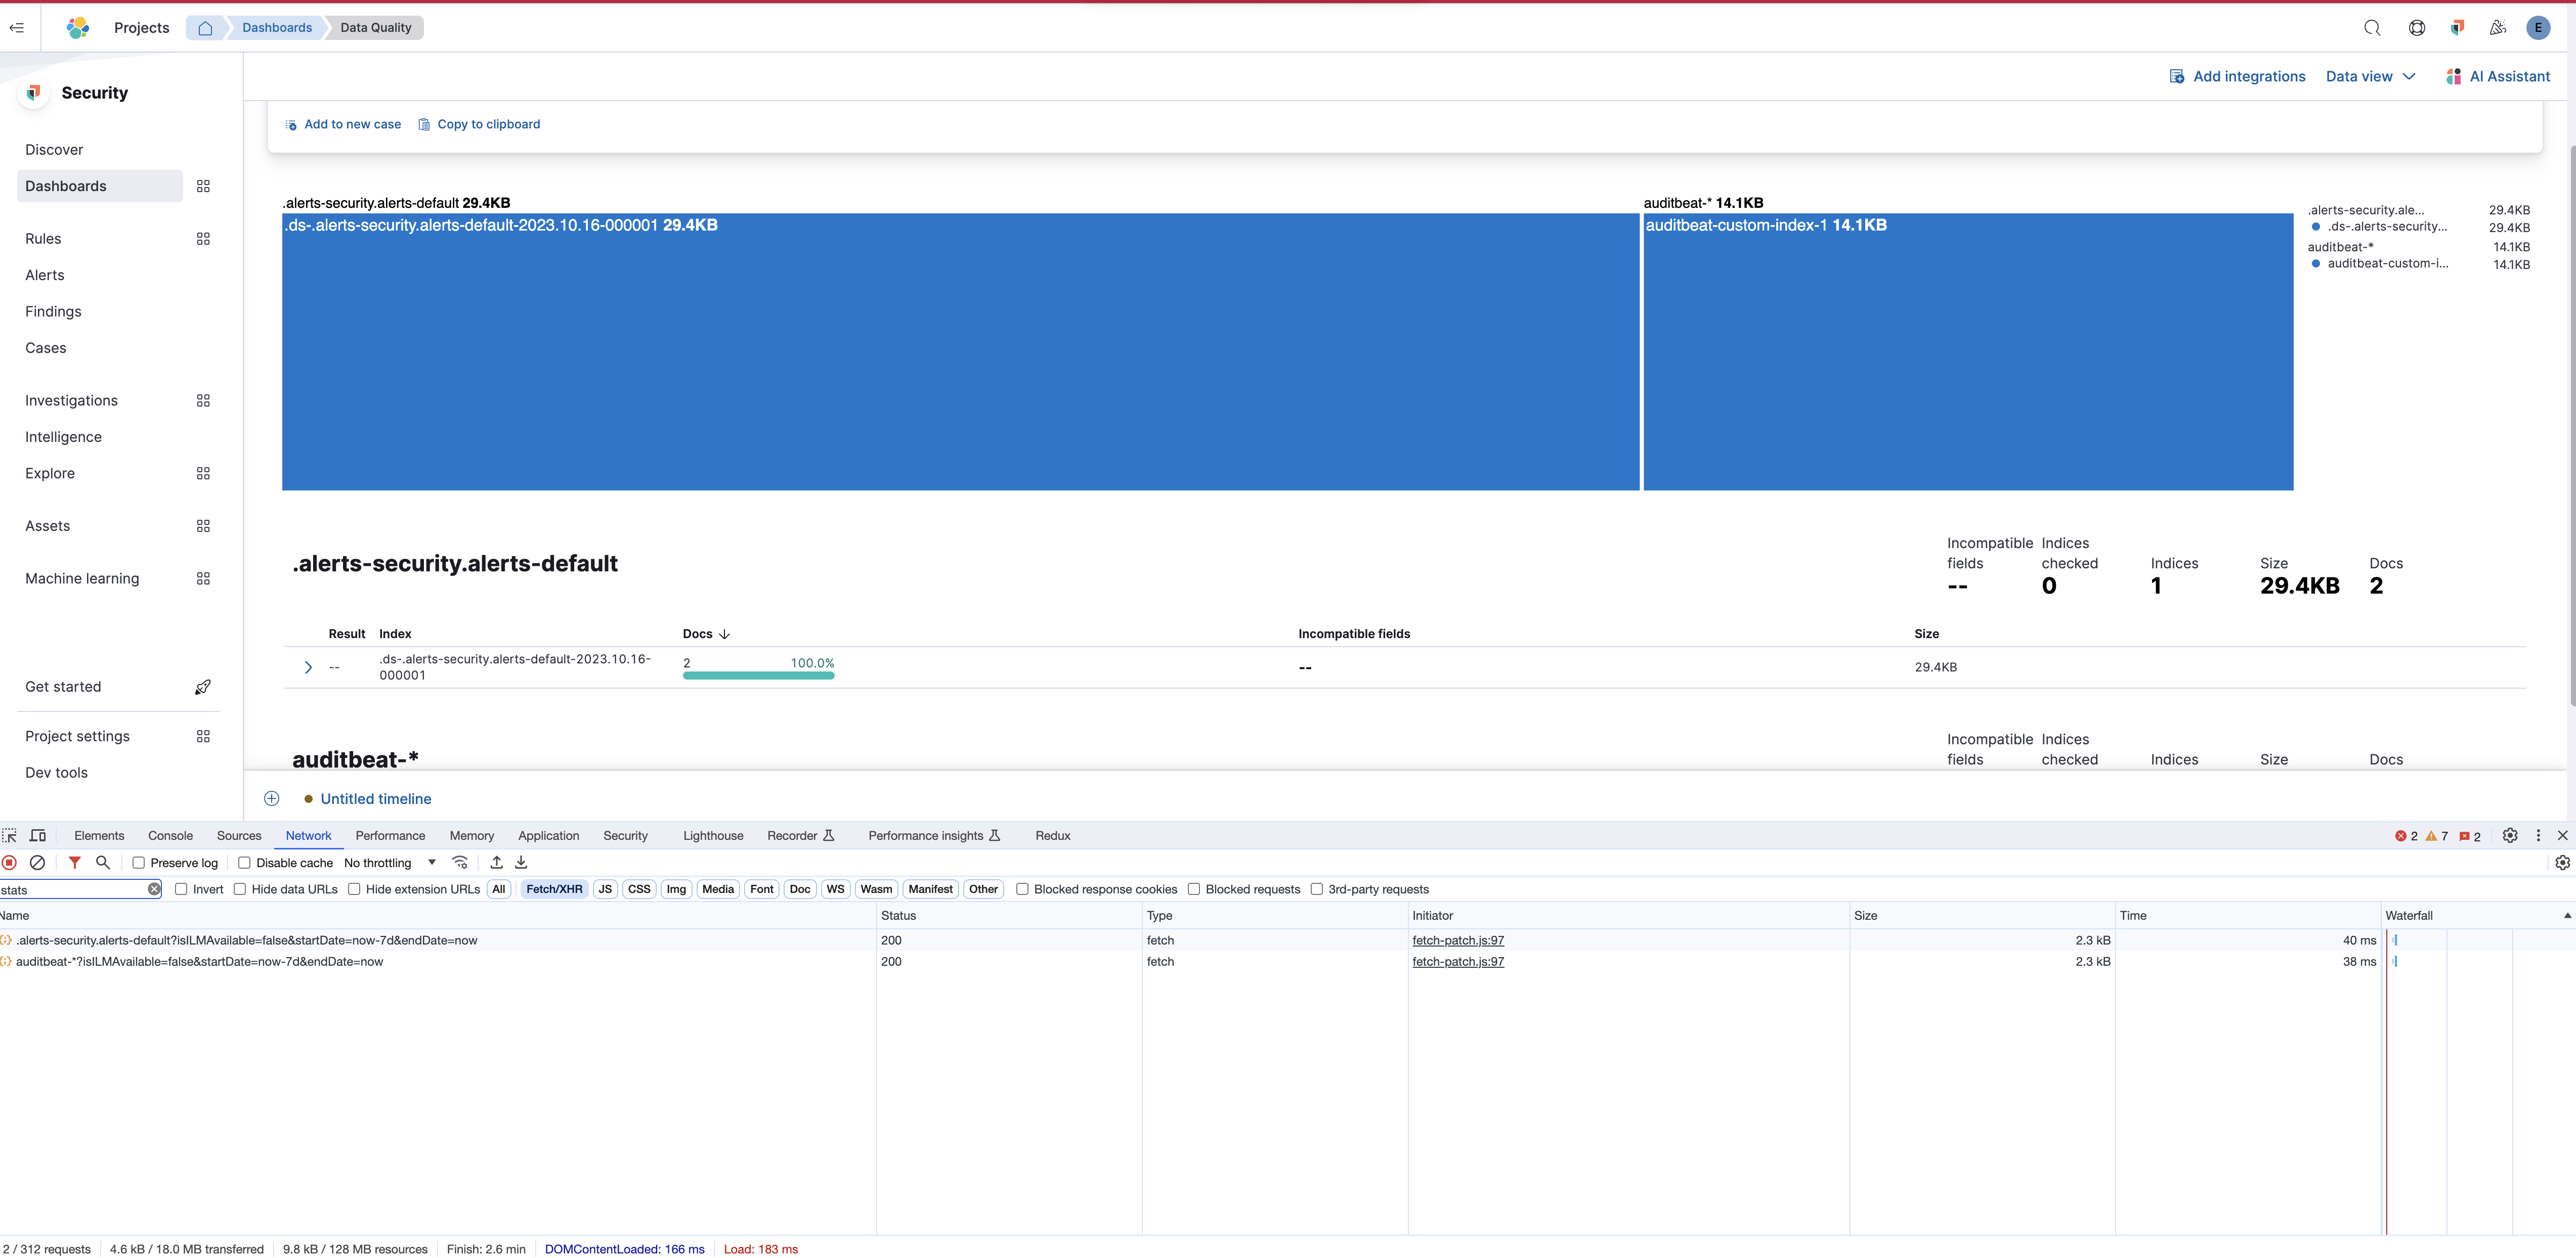The height and width of the screenshot is (1258, 2576).
Task: Select the Fetch/XHR filter toggle
Action: tap(554, 889)
